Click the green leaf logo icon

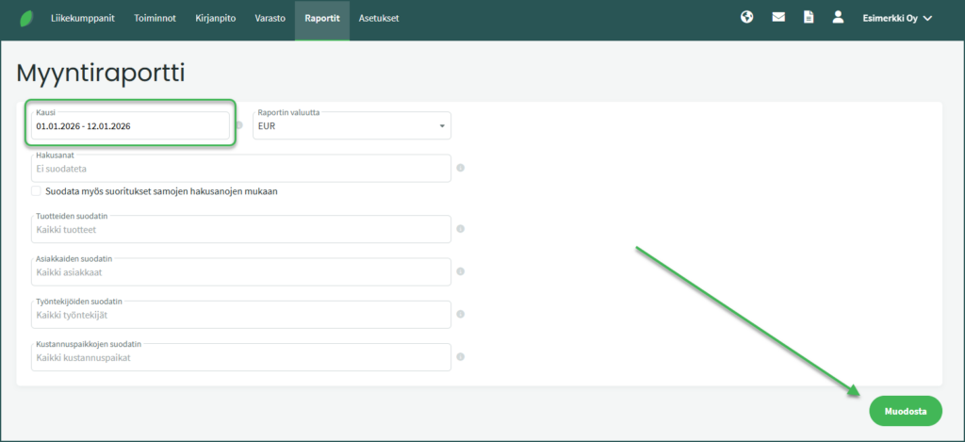pos(25,19)
